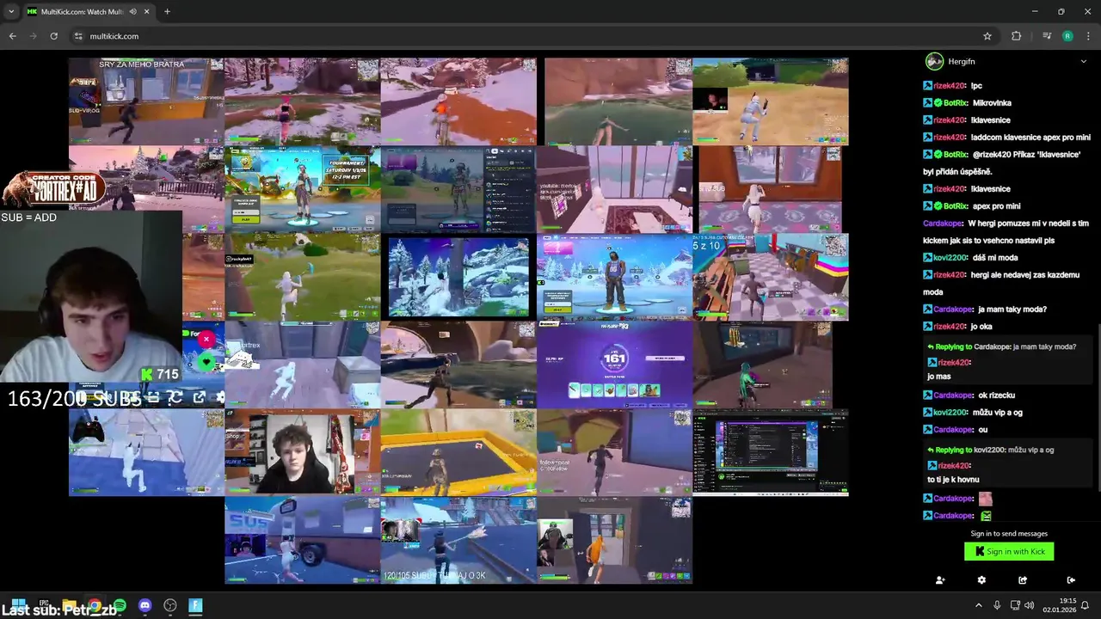Click the 715 viewer count badge
Image resolution: width=1101 pixels, height=619 pixels.
tap(160, 374)
